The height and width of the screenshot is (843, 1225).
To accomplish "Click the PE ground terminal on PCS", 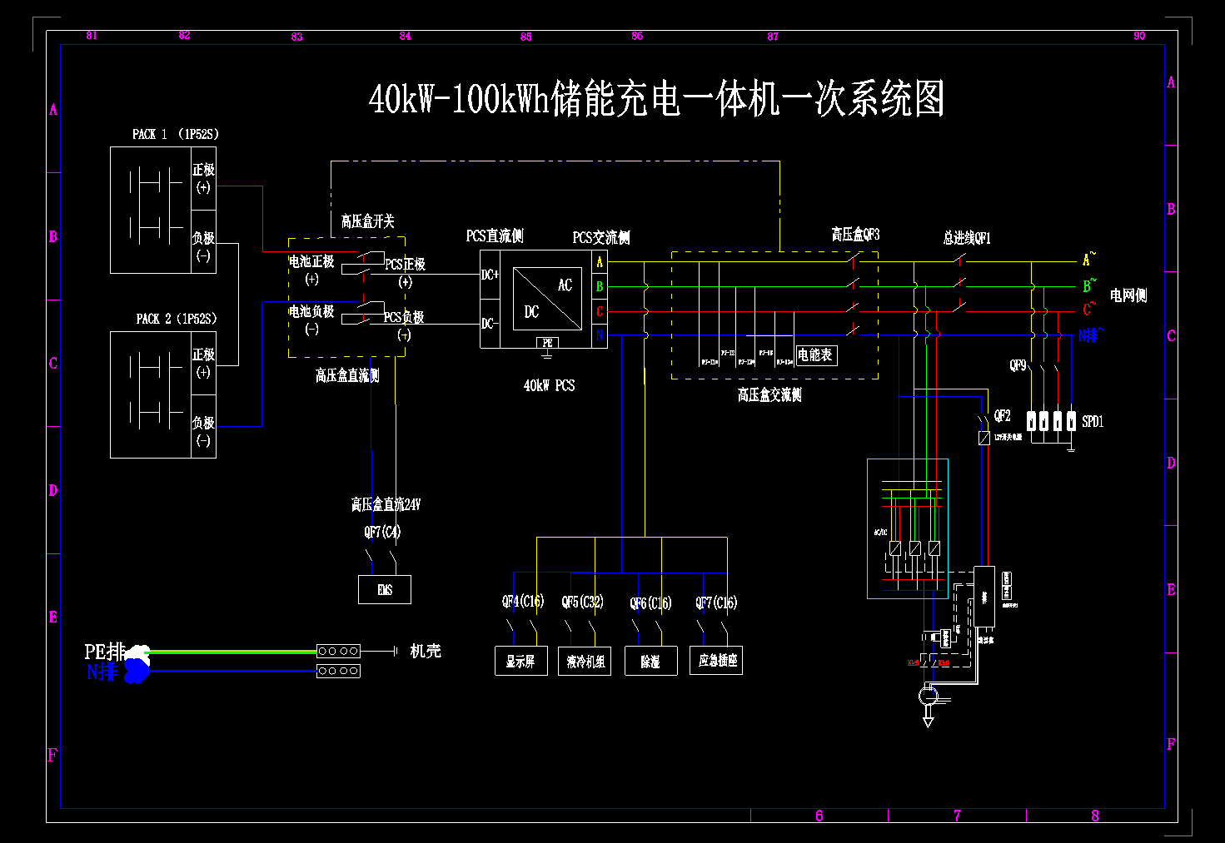I will pyautogui.click(x=547, y=344).
